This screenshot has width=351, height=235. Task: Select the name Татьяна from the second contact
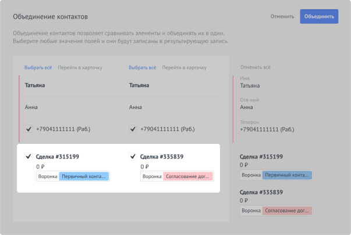[x=140, y=85]
